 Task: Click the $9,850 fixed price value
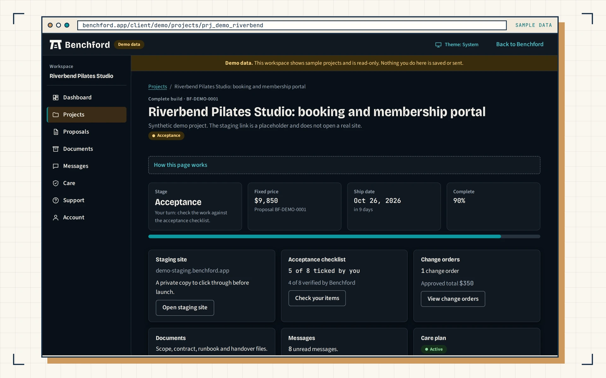[x=266, y=201]
